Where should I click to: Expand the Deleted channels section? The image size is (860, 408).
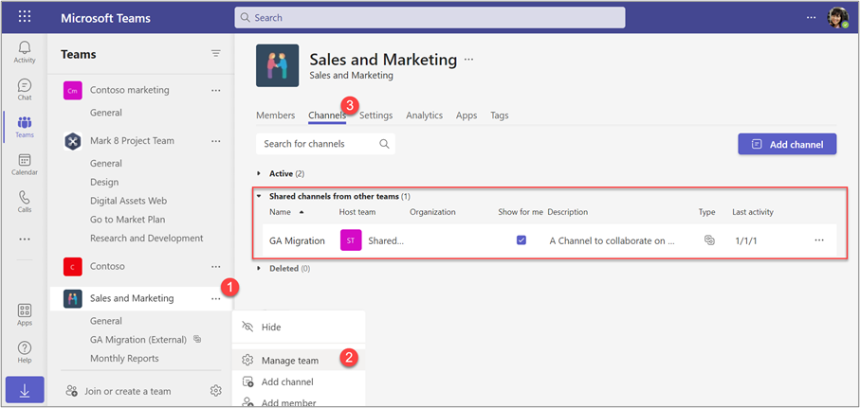point(261,268)
